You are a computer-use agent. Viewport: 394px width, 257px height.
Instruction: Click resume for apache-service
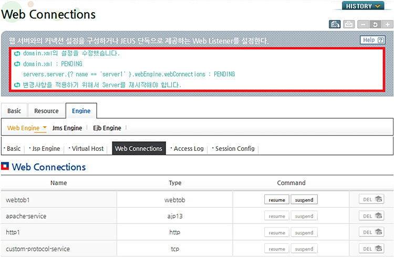click(x=277, y=216)
